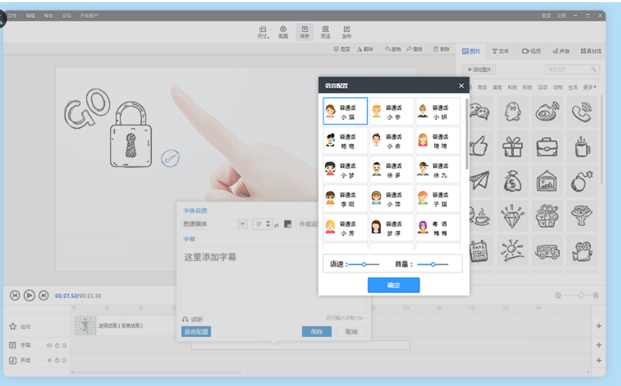621x386 pixels.
Task: Click the undo 撤销 icon
Action: 393,49
